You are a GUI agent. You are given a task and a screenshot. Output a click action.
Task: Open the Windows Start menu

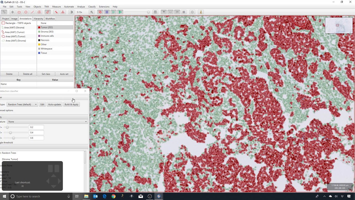pos(4,196)
